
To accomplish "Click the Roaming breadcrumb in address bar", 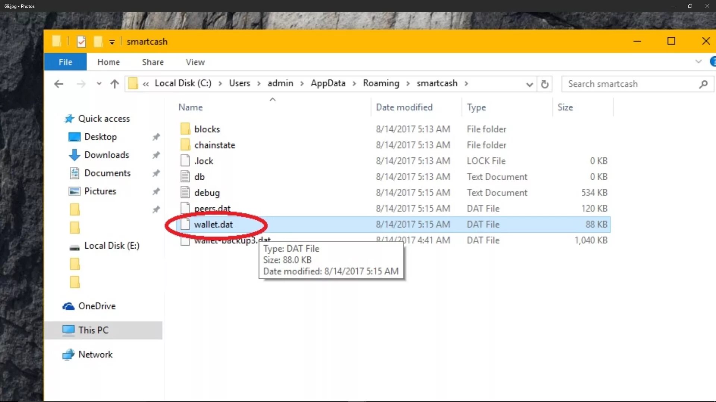I will [381, 83].
